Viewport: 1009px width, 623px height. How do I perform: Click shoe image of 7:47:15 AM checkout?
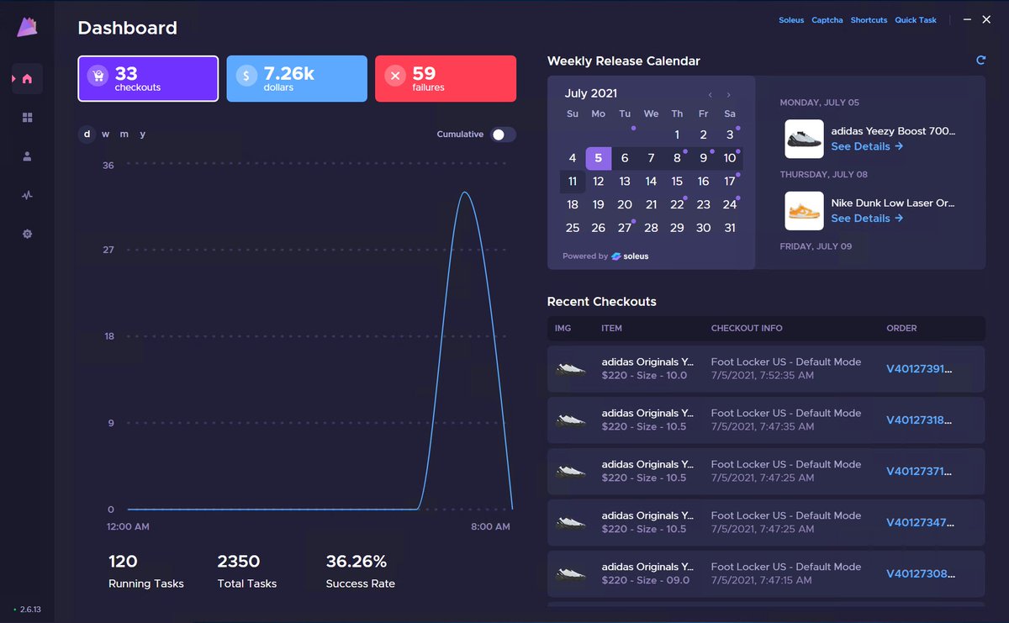point(572,573)
